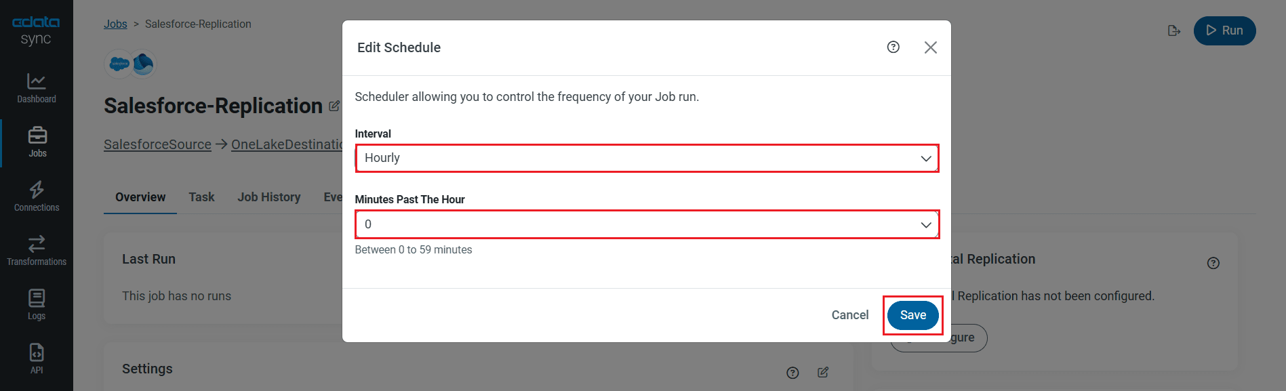Click the help icon in Edit Schedule
The height and width of the screenshot is (391, 1286).
[x=893, y=47]
